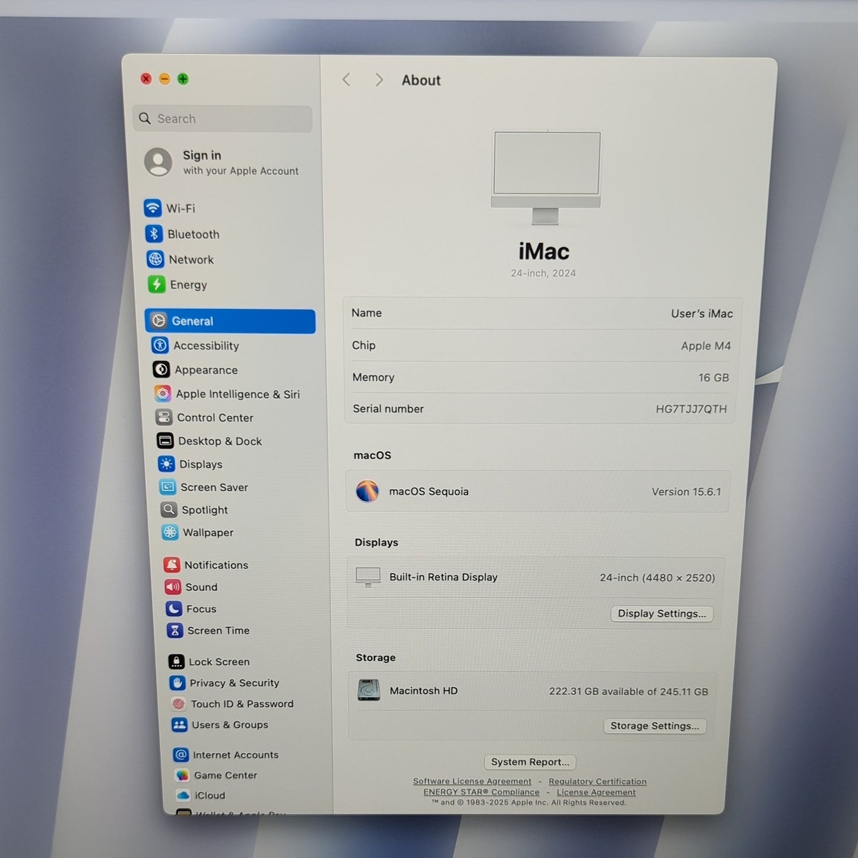This screenshot has height=858, width=858.
Task: Open the Wi-Fi settings icon
Action: tap(153, 208)
